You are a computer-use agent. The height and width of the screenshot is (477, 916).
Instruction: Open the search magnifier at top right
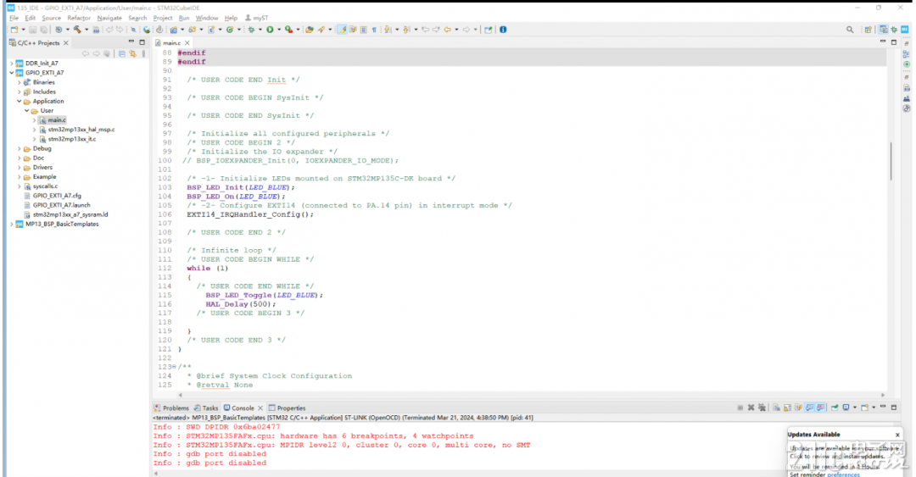pos(850,29)
